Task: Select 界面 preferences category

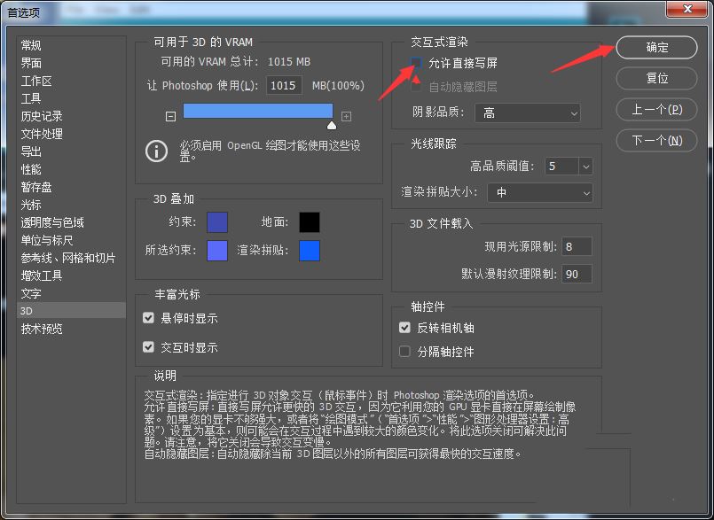Action: pyautogui.click(x=31, y=63)
